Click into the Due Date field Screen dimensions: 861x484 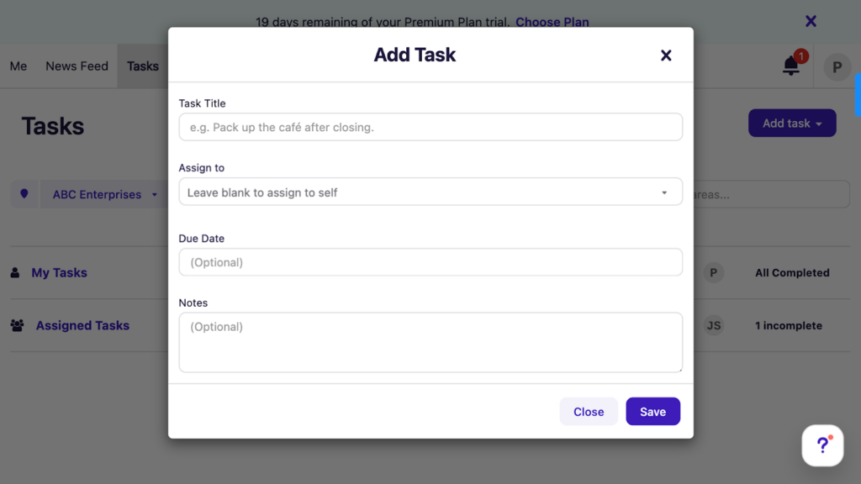[x=430, y=262]
